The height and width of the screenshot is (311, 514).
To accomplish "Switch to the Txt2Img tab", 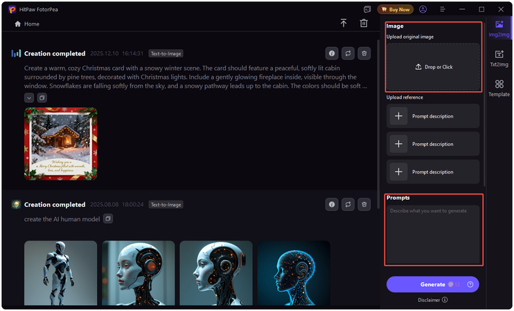I will click(499, 58).
